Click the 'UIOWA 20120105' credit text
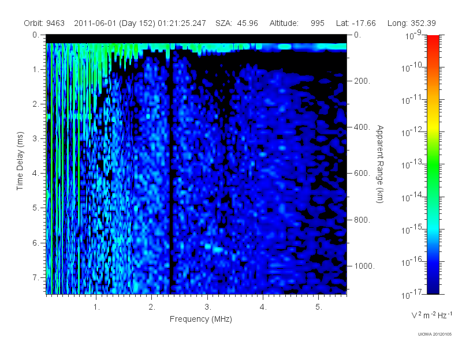462x346 pixels. (435, 334)
